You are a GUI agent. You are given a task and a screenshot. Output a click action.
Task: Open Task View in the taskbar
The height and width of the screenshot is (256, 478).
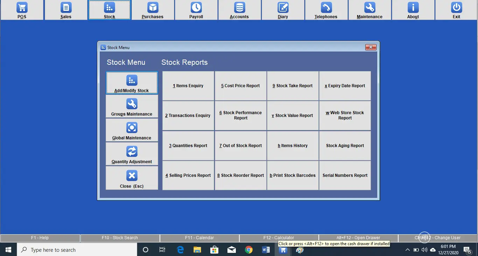pyautogui.click(x=162, y=250)
